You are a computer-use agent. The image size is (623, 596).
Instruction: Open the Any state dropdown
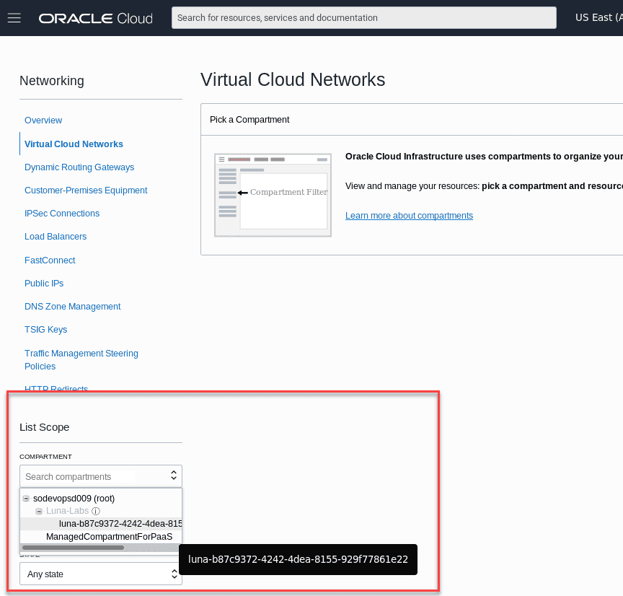[101, 574]
